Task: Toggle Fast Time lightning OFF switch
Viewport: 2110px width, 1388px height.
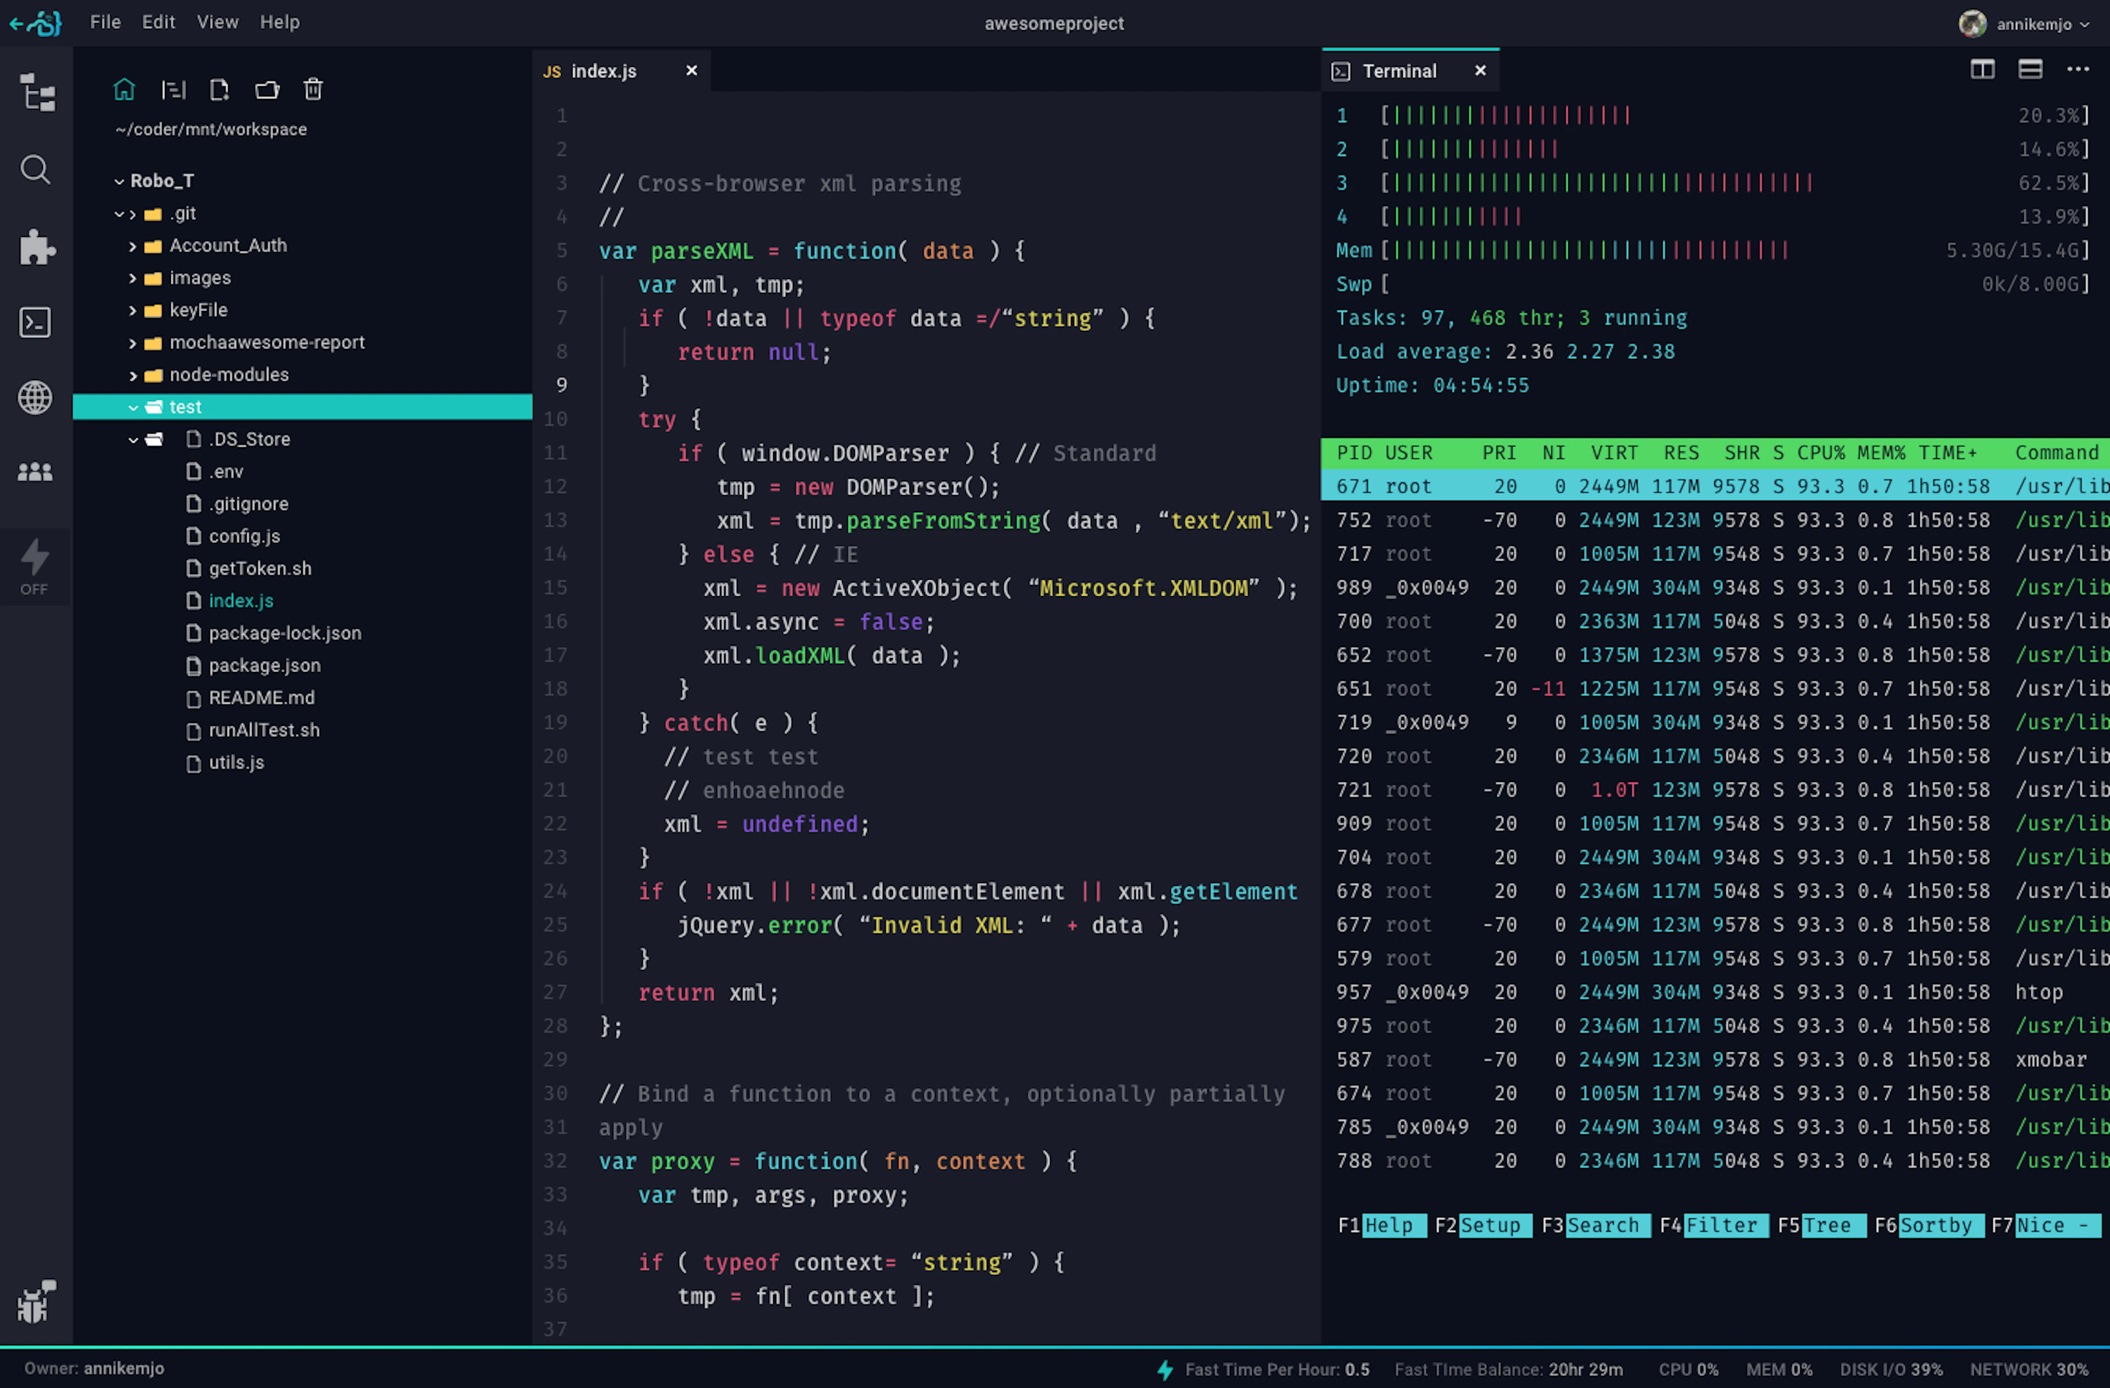Action: [35, 567]
